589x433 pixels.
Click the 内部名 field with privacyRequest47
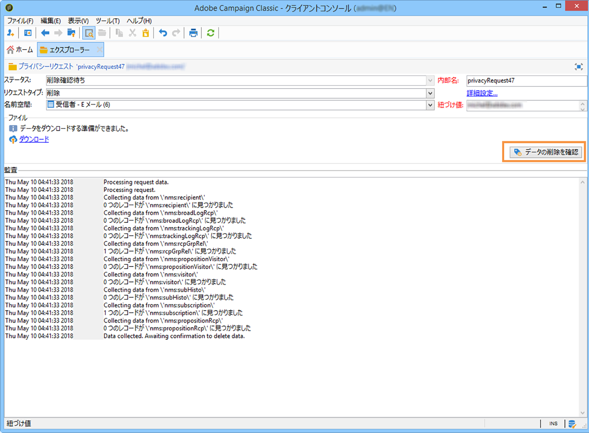click(x=526, y=81)
